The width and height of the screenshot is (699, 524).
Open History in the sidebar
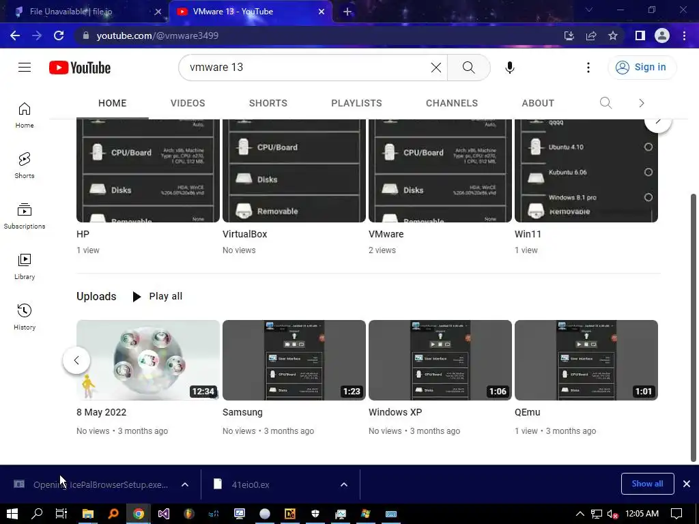coord(25,317)
